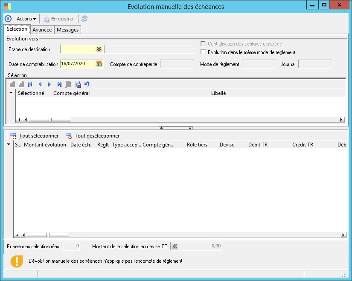
Task: Click the Sélection grid horizontal scrollbar thumb
Action: click(x=50, y=120)
